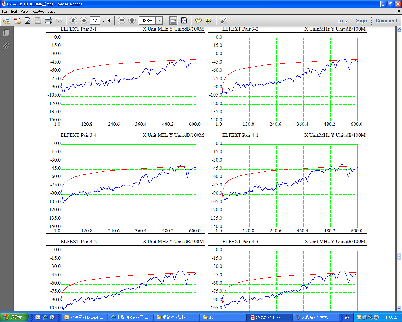The width and height of the screenshot is (402, 322).
Task: Zoom in with the plus button
Action: 132,20
